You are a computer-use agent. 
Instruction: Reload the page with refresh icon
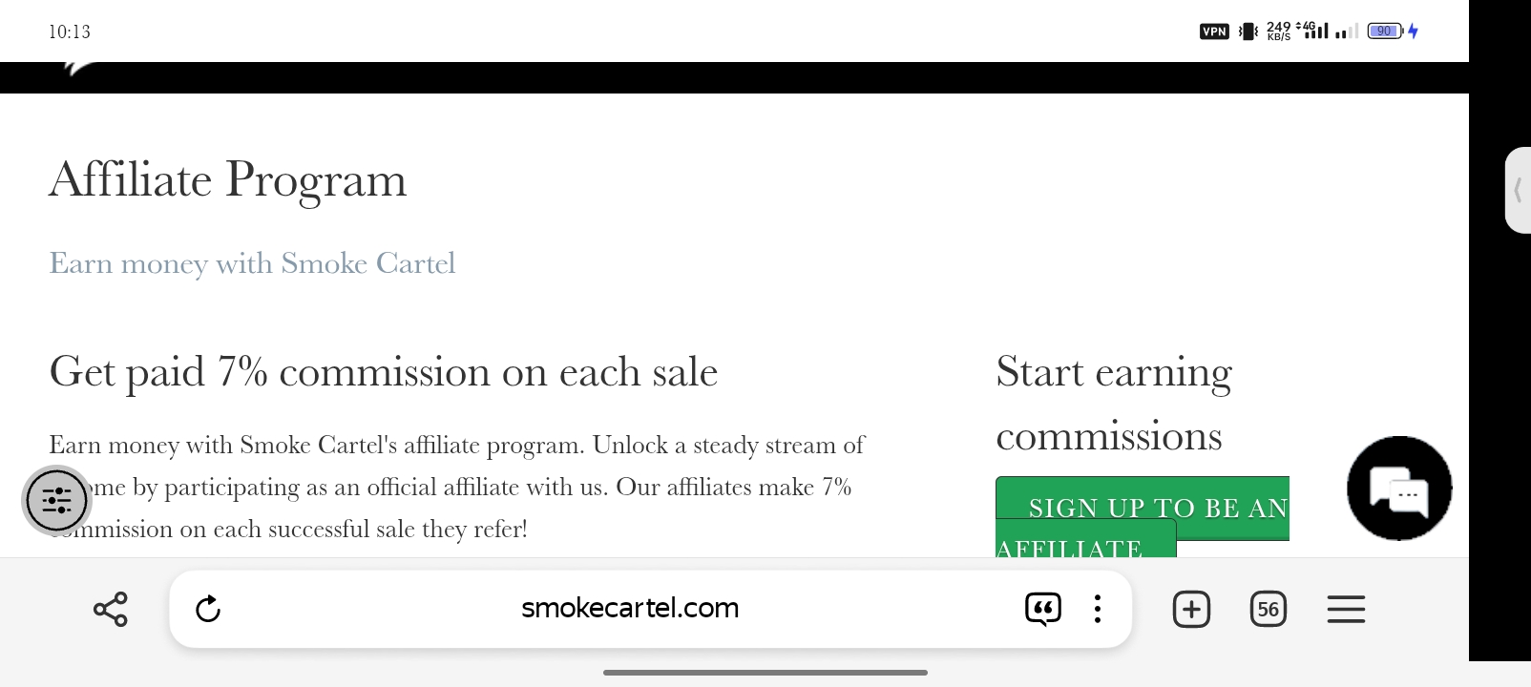point(208,609)
